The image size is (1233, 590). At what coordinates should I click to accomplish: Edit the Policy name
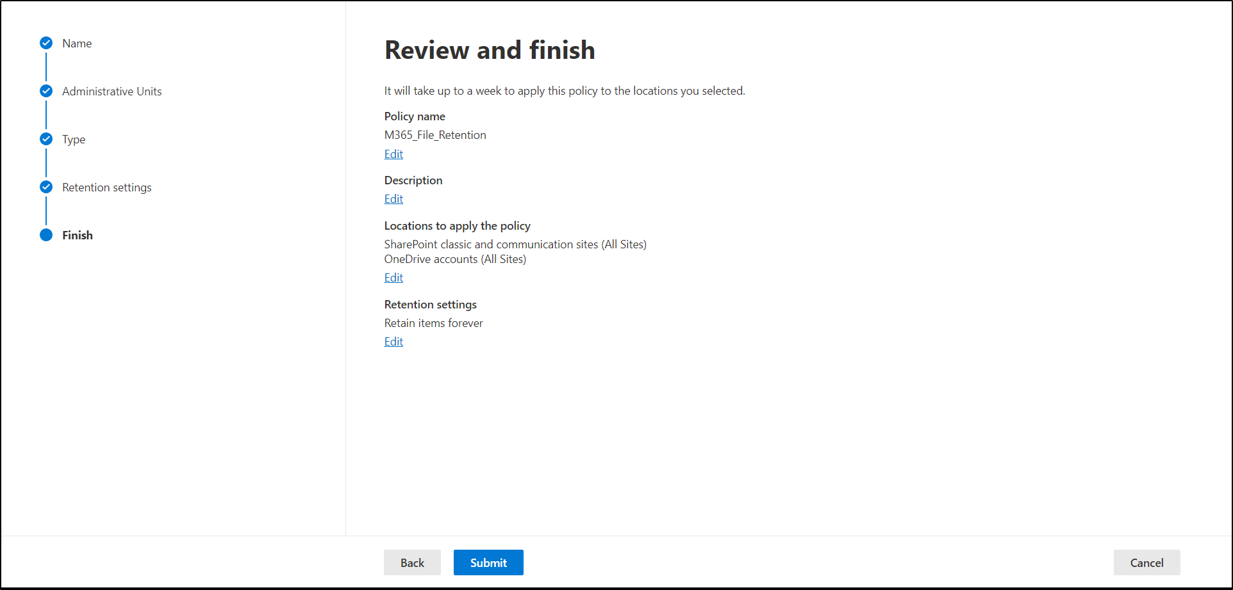click(393, 154)
